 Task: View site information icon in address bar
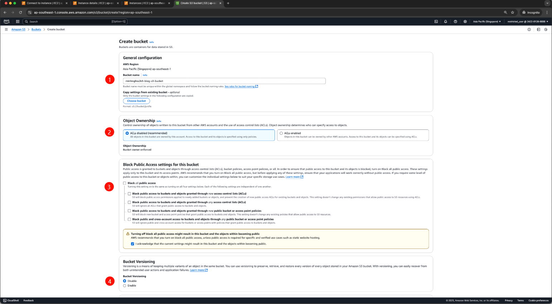click(30, 12)
